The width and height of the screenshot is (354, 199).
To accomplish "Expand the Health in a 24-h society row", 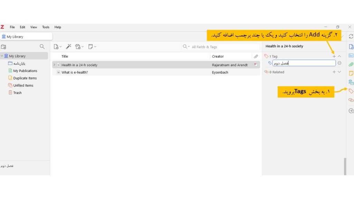I will tap(54, 65).
